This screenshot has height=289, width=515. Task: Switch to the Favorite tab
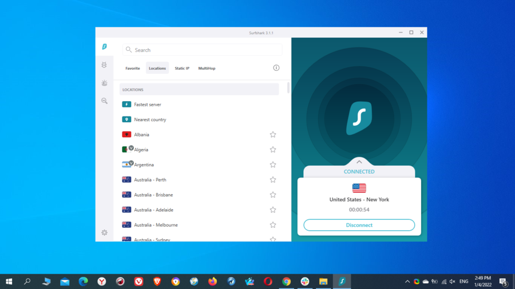(133, 69)
